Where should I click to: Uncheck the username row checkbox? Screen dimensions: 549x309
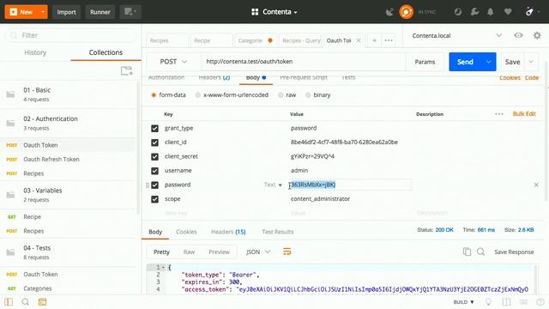pyautogui.click(x=154, y=171)
